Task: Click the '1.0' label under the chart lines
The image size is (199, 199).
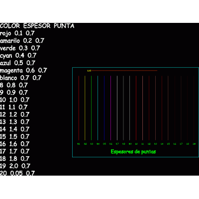Action: [x=136, y=144]
